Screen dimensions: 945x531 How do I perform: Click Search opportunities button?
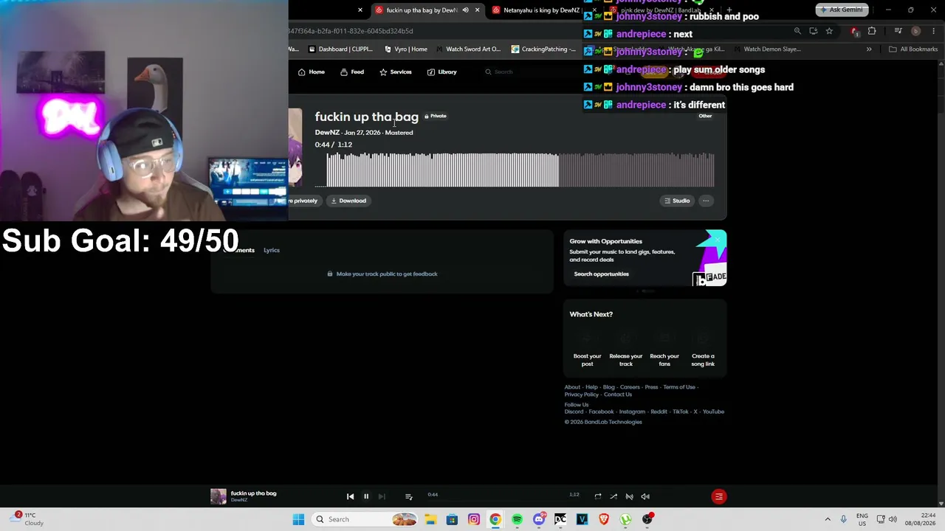click(x=601, y=274)
